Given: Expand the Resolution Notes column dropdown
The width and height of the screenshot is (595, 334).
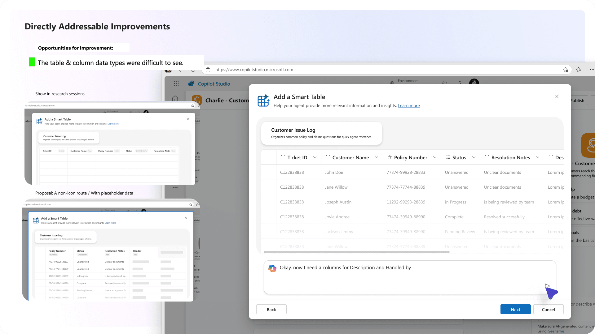Looking at the screenshot, I should click(538, 157).
